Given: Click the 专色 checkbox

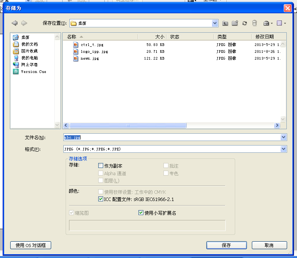Looking at the screenshot, I should point(166,173).
